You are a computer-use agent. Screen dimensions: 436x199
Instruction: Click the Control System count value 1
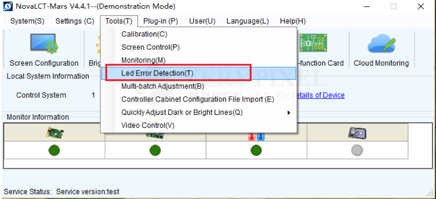[93, 95]
